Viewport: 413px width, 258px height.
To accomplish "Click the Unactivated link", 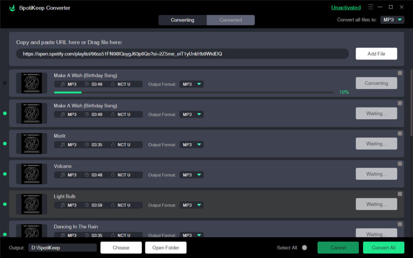I will (346, 8).
